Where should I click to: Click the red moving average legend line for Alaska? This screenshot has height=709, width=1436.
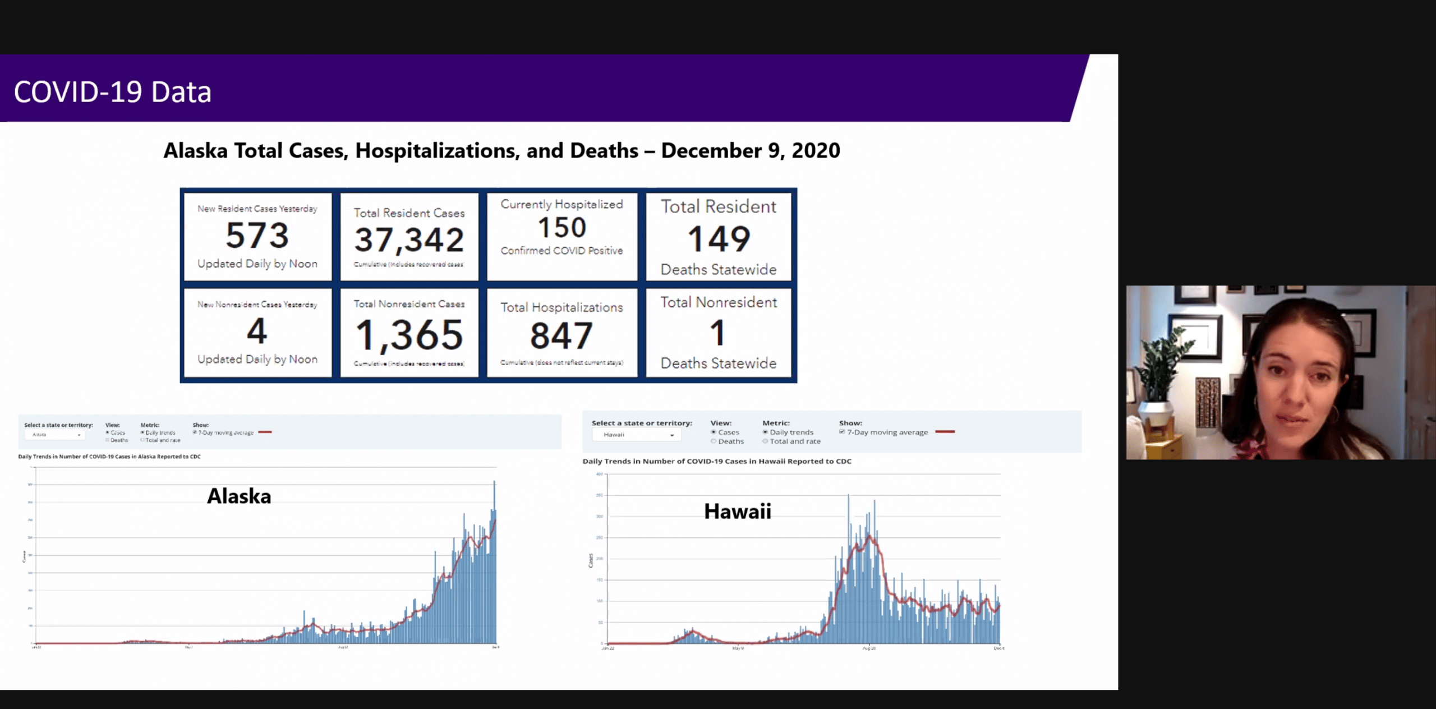[x=265, y=432]
